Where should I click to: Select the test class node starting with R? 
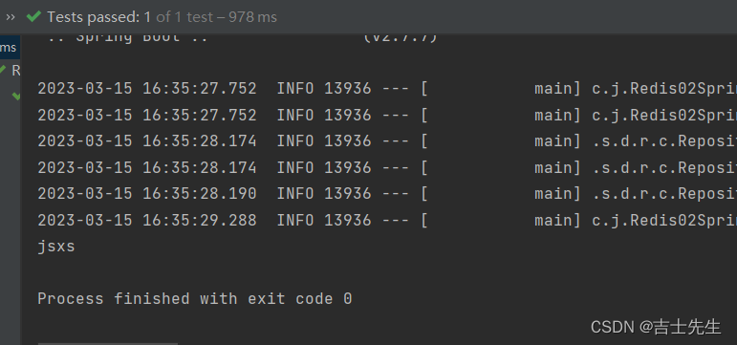15,71
